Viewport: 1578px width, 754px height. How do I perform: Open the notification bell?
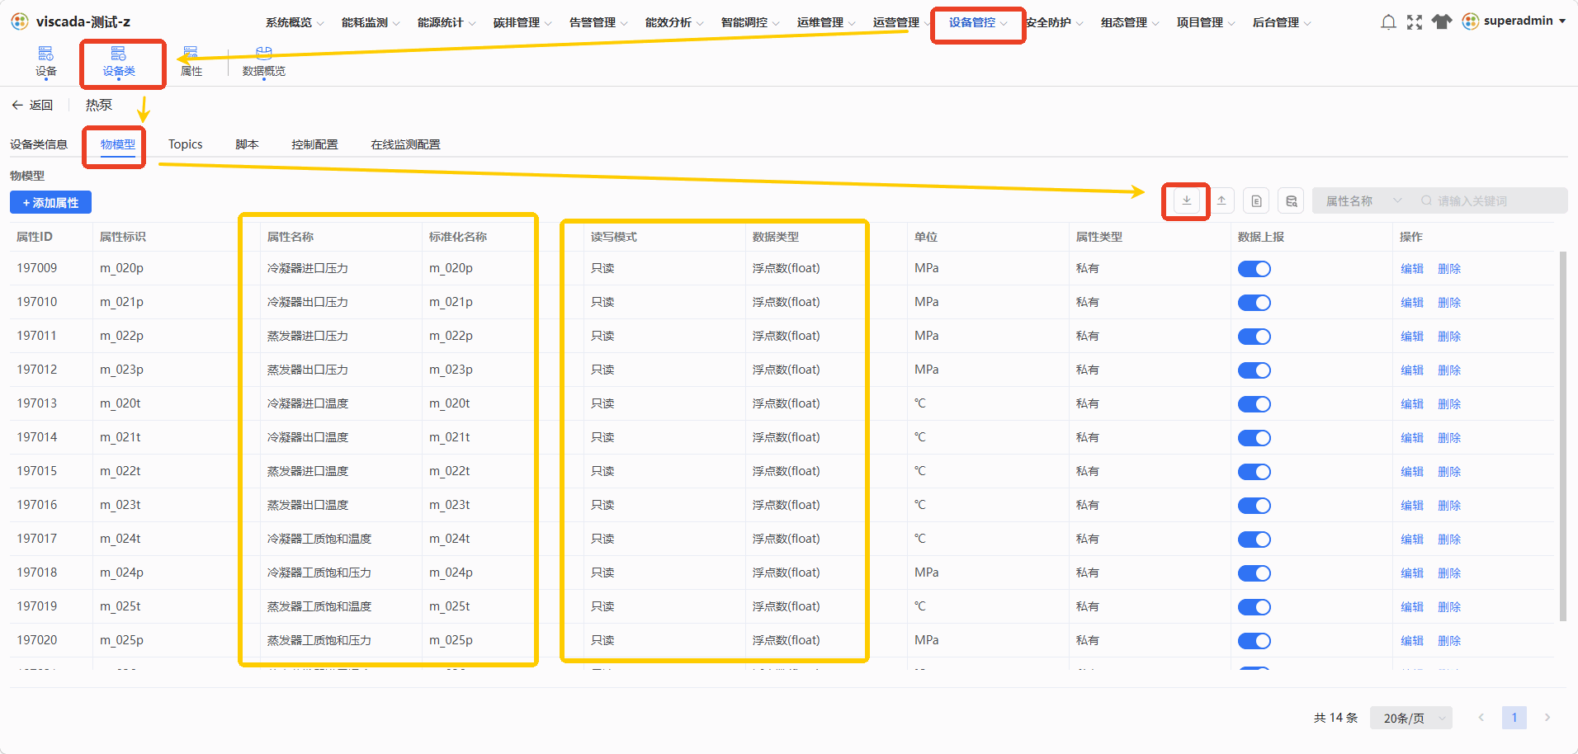1388,22
